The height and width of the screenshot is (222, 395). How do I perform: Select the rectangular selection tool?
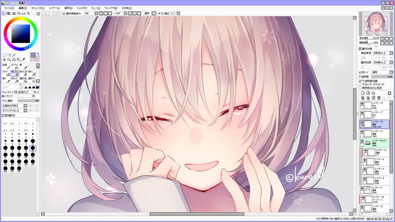pyautogui.click(x=5, y=55)
